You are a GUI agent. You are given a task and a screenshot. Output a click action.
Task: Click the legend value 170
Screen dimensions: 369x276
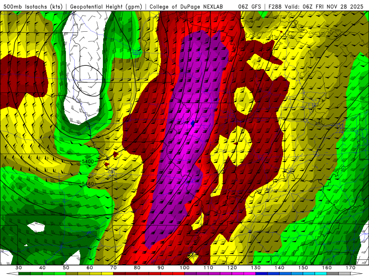[351, 268]
